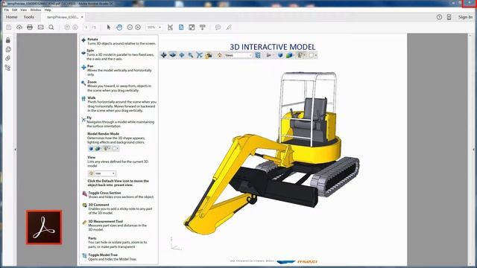Select the highlight pen icon

tap(229, 28)
